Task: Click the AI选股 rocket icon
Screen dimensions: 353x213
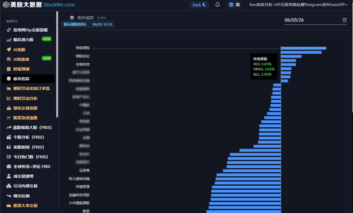Action: [x=9, y=50]
